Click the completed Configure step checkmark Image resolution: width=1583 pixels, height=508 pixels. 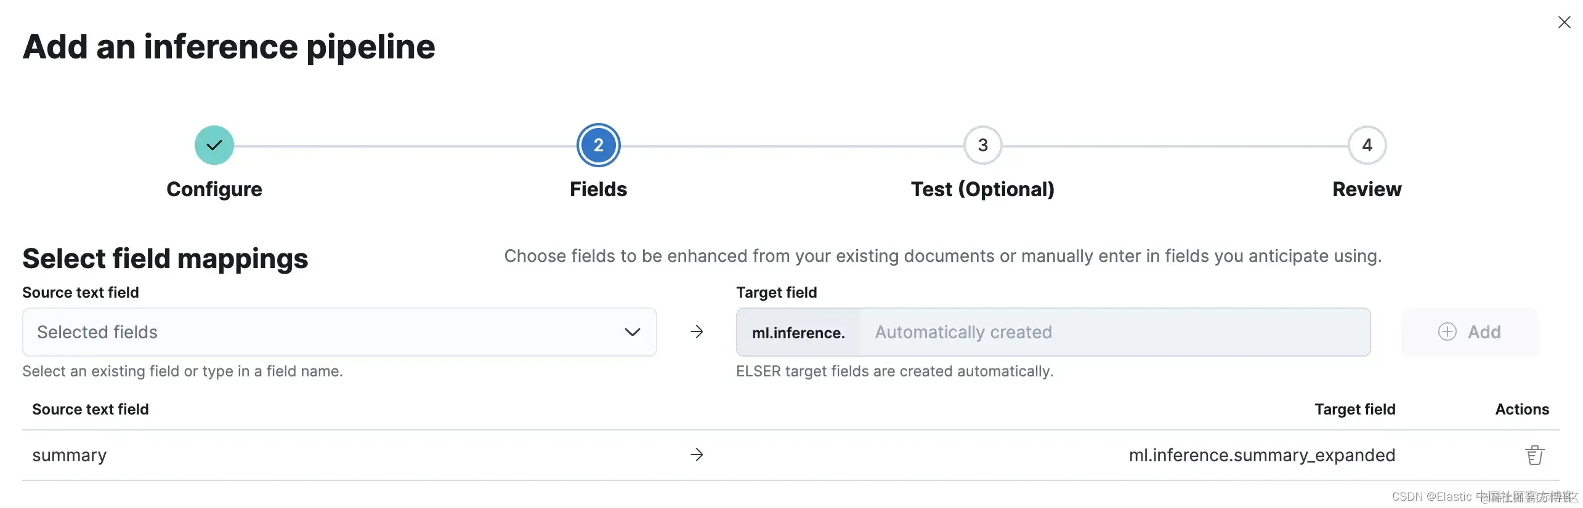[x=214, y=145]
